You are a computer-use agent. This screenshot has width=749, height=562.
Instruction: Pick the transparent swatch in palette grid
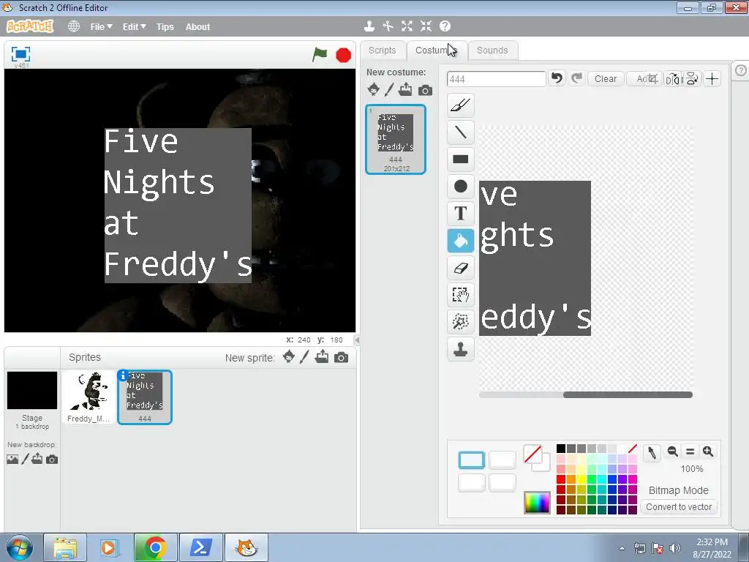[633, 449]
